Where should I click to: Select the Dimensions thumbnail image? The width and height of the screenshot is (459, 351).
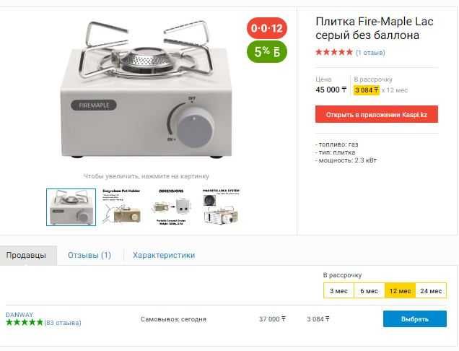[x=171, y=207]
